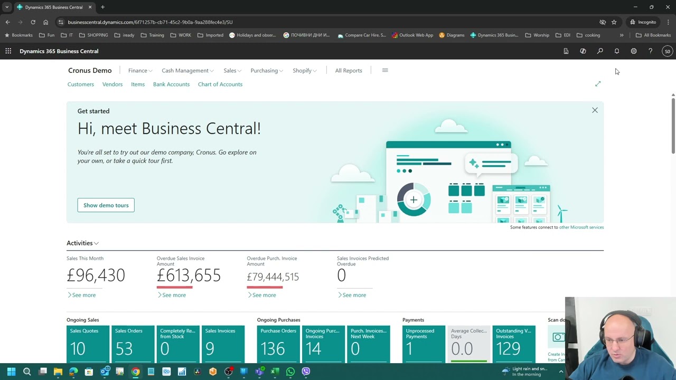
Task: Expand the Cash Management menu
Action: pos(187,70)
